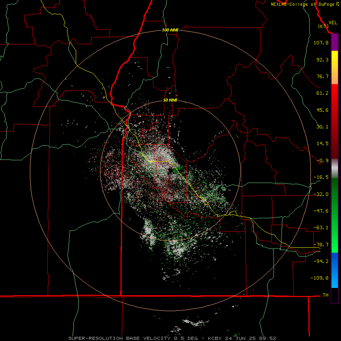The width and height of the screenshot is (341, 341).
Task: Click the -94.2 legend value
Action: [321, 261]
